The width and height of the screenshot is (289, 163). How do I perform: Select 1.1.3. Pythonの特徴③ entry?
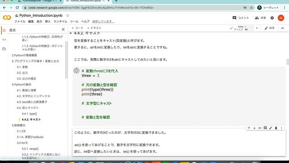(x=42, y=48)
